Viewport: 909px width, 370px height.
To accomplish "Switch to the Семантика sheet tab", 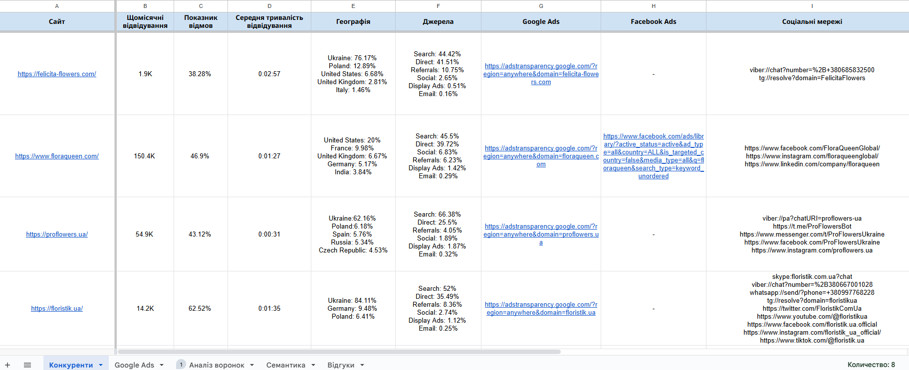I will (x=286, y=365).
